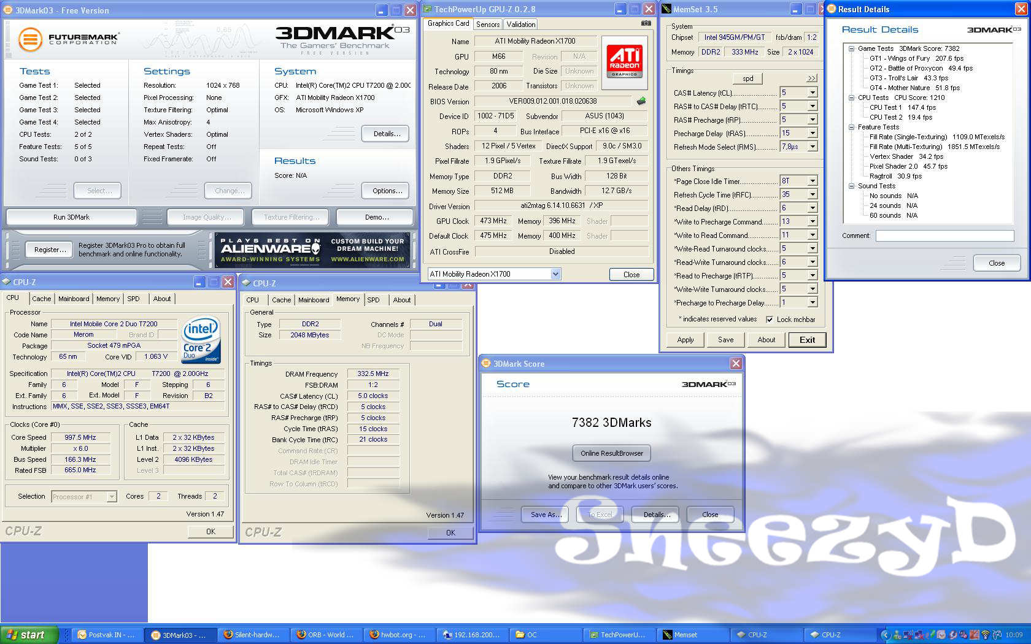Open the RAS# to CAS# Delay (tRTC) dropdown
This screenshot has width=1031, height=644.
(x=813, y=106)
